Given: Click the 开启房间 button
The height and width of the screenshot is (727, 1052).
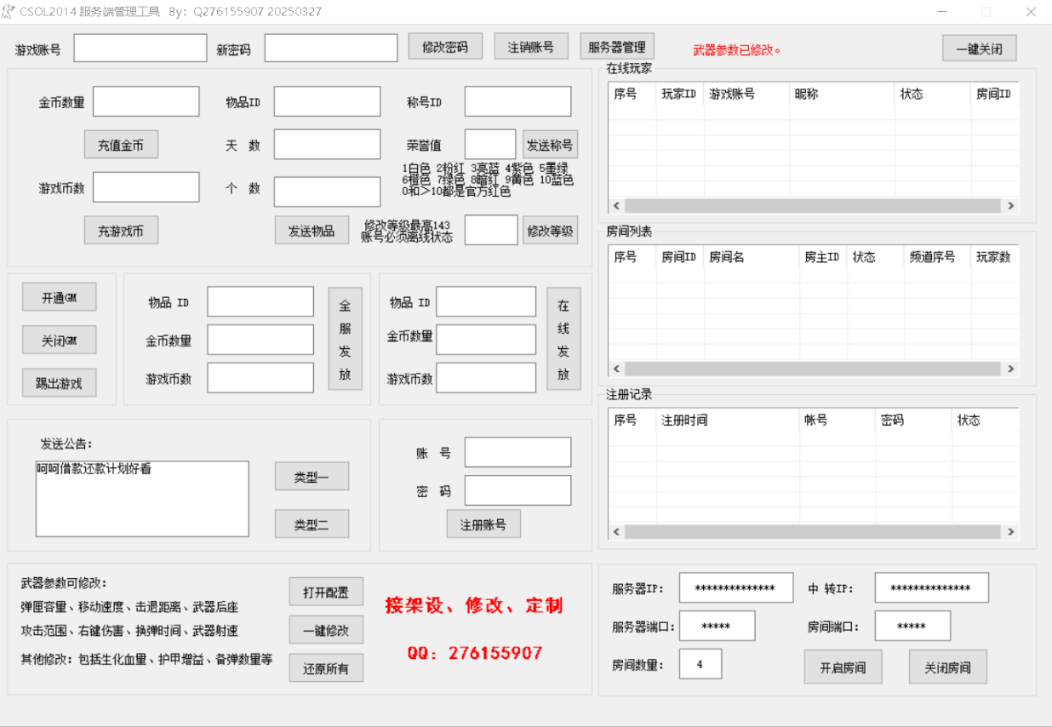Looking at the screenshot, I should click(x=843, y=667).
